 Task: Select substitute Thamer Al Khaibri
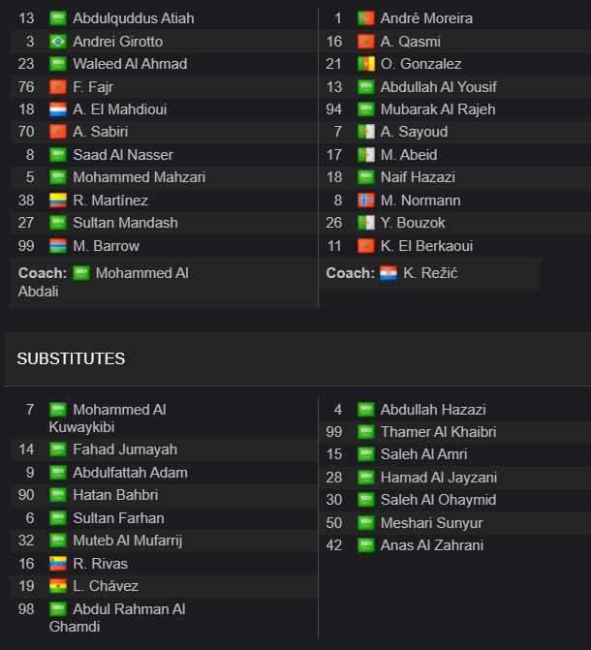pyautogui.click(x=438, y=432)
